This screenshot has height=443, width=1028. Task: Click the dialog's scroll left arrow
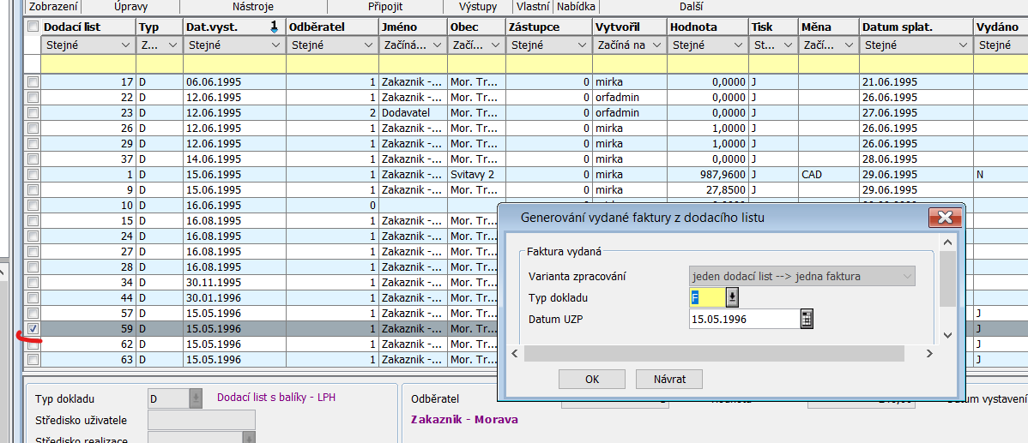pos(515,353)
